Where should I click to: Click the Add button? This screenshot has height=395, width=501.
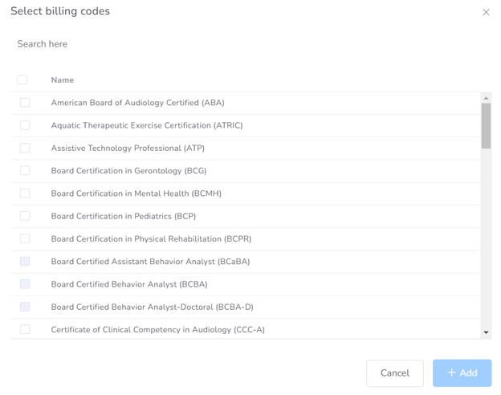point(462,373)
